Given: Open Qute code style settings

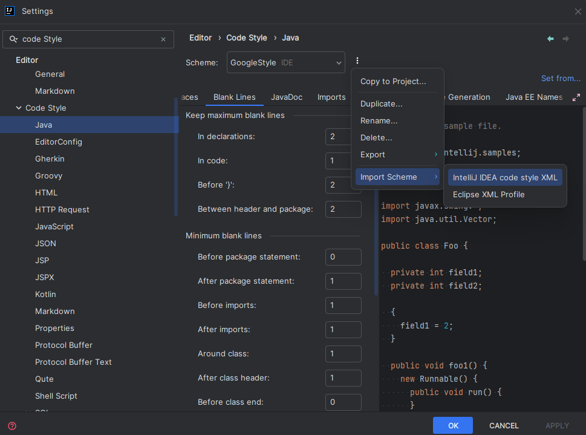Looking at the screenshot, I should (x=44, y=379).
